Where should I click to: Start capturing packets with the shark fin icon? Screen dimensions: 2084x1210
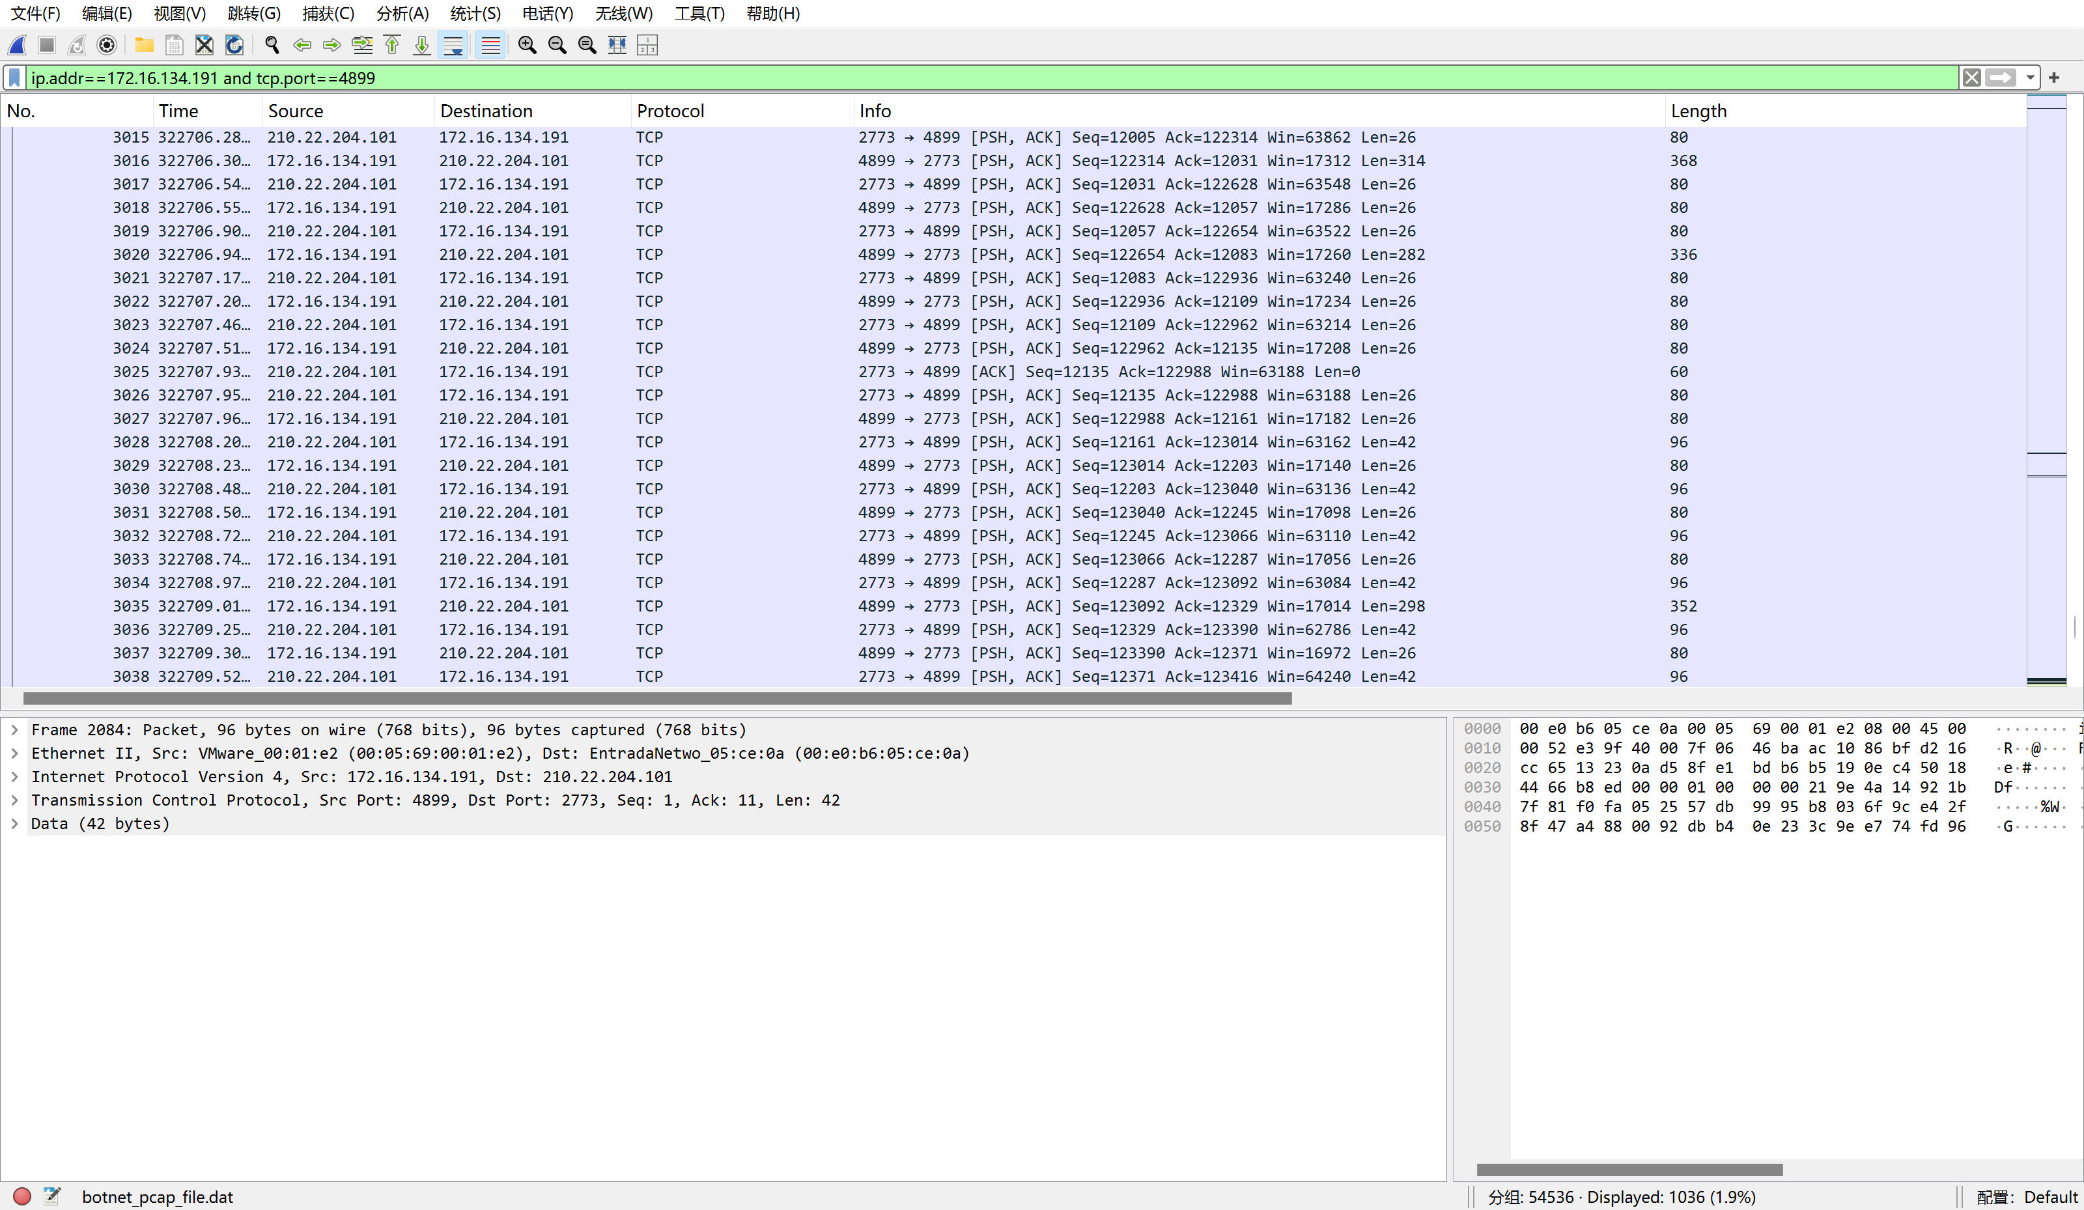pyautogui.click(x=18, y=46)
